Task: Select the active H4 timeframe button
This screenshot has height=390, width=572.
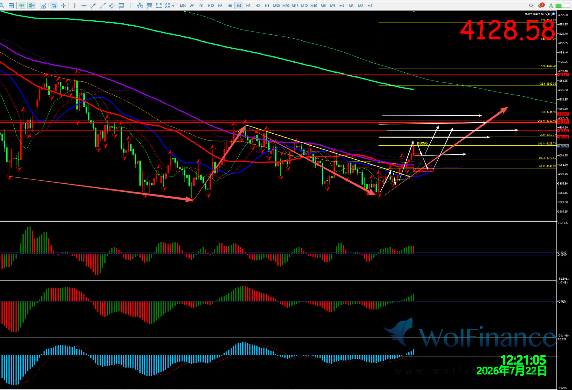Action: click(239, 6)
